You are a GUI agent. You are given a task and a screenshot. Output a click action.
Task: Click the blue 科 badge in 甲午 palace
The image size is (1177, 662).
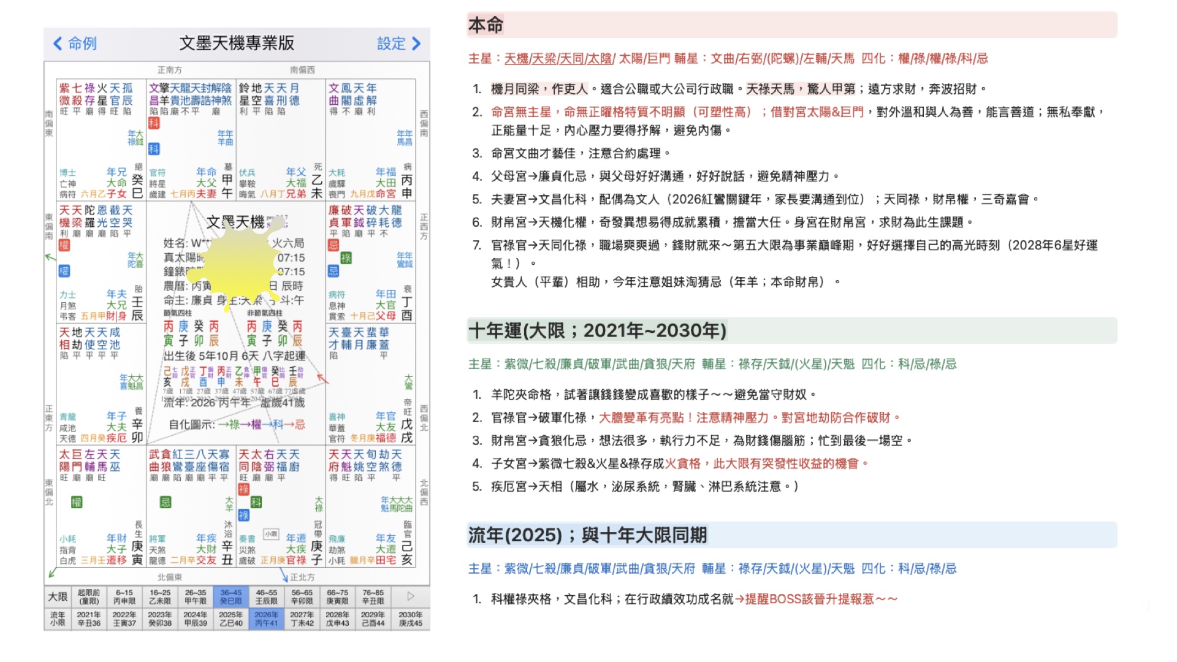(154, 148)
